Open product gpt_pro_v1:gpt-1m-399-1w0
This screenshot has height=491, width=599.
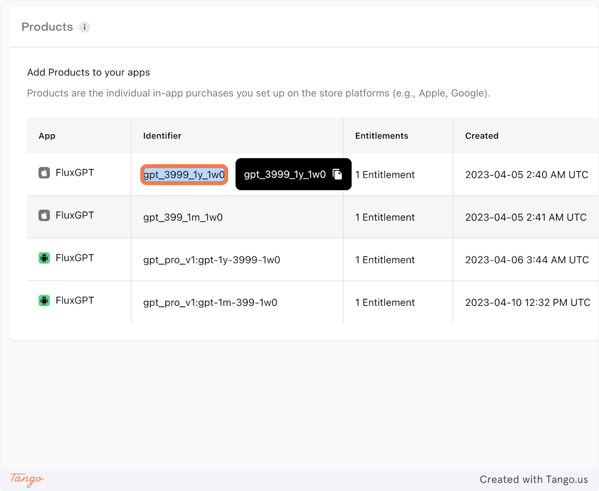(210, 302)
